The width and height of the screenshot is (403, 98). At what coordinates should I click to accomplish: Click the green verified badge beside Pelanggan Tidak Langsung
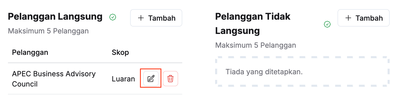pyautogui.click(x=327, y=24)
